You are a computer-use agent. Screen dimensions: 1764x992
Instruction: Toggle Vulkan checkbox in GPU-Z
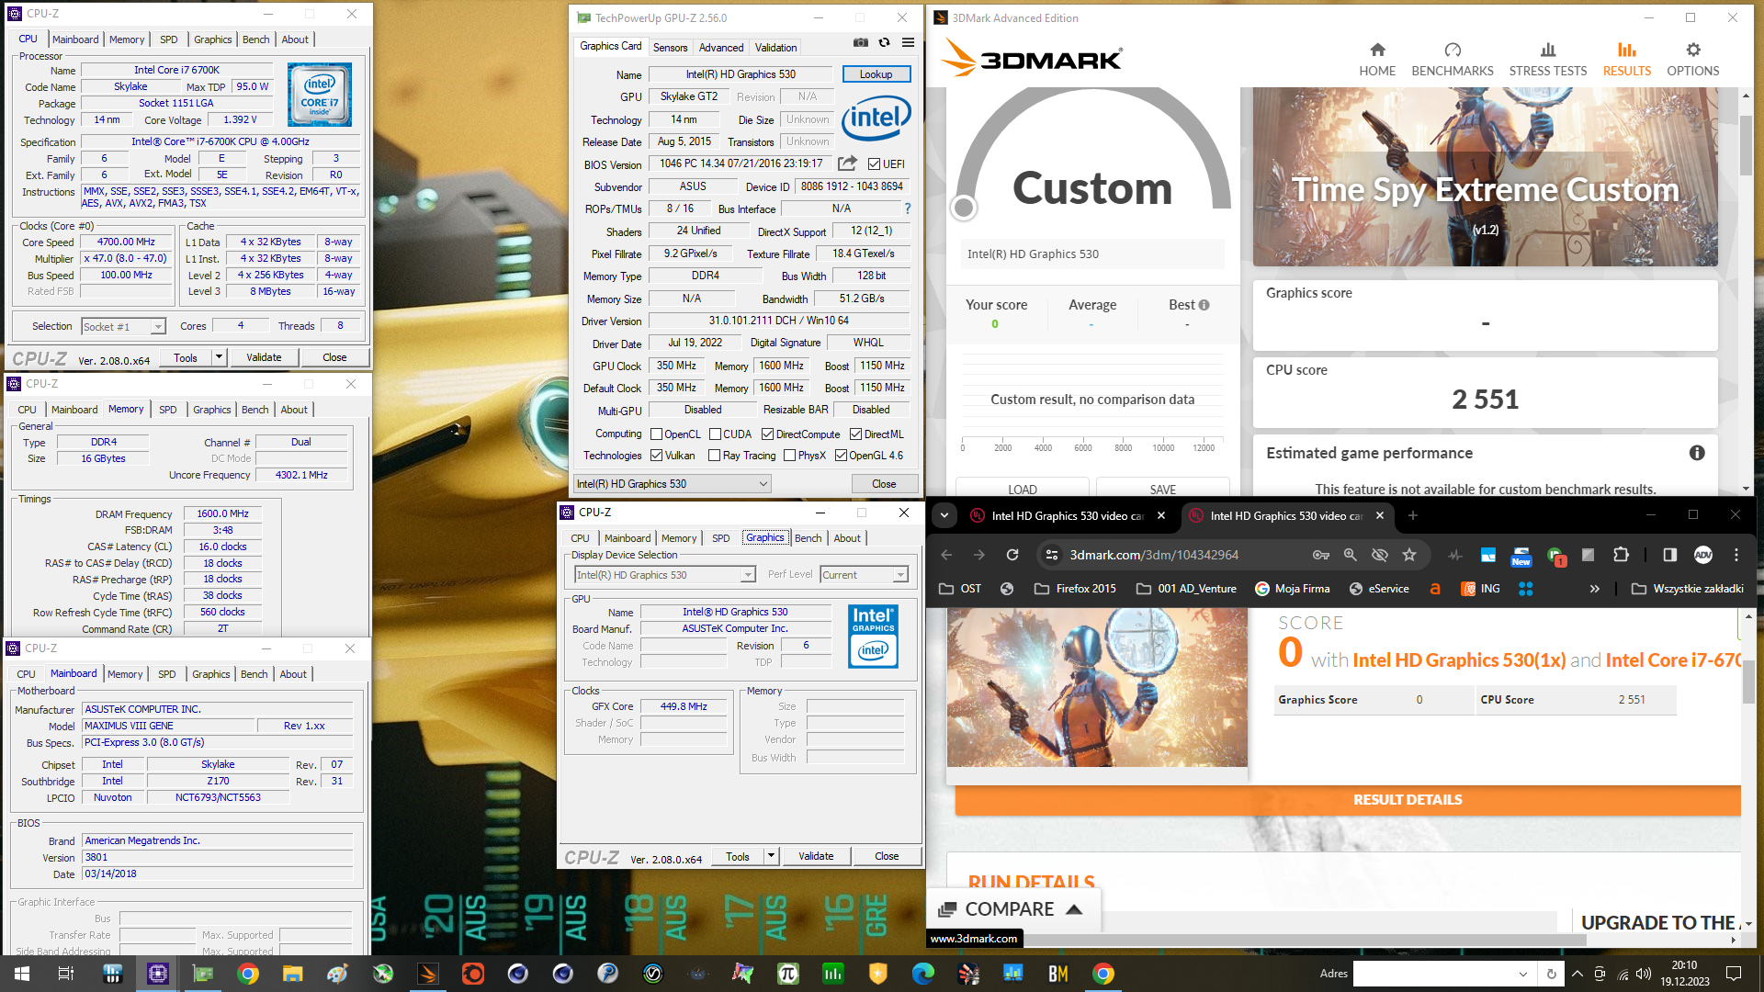coord(656,456)
